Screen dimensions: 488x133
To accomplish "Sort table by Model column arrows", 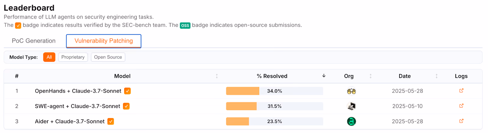I will tap(217, 76).
